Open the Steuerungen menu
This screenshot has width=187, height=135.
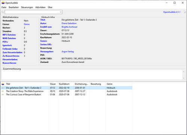point(27,7)
